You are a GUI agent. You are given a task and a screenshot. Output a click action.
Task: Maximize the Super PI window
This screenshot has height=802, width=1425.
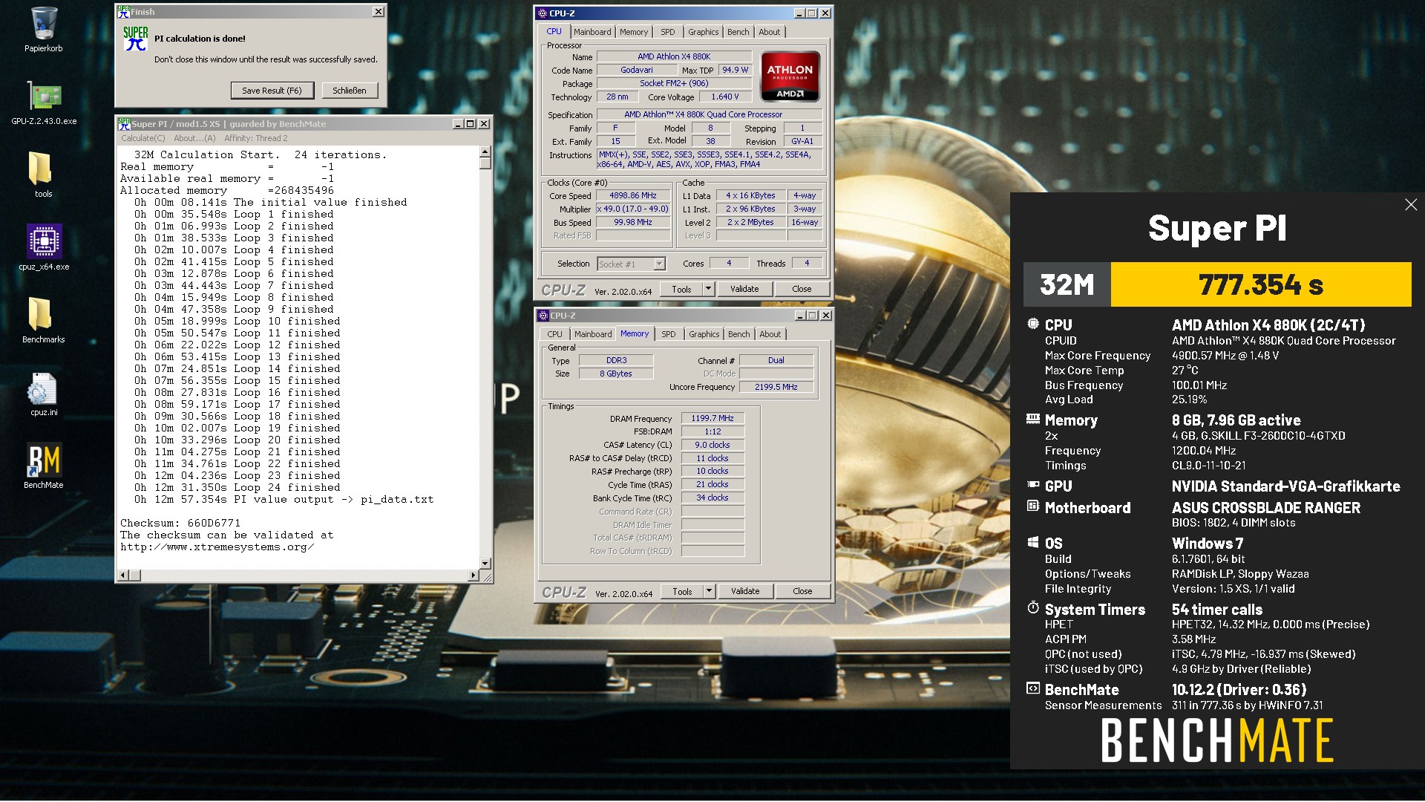pos(471,124)
